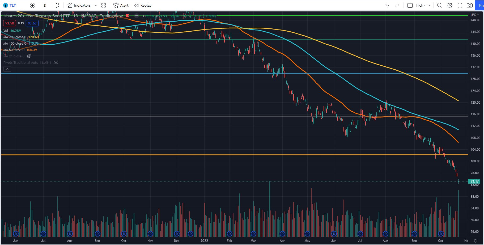The image size is (484, 245).
Task: Toggle visibility of Pivots Traditional indicator
Action: pos(56,62)
